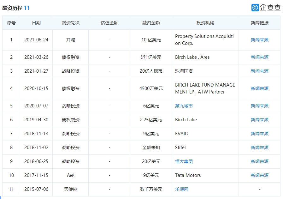Click the 融资历程 section heading
This screenshot has height=199, width=283.
coord(12,8)
